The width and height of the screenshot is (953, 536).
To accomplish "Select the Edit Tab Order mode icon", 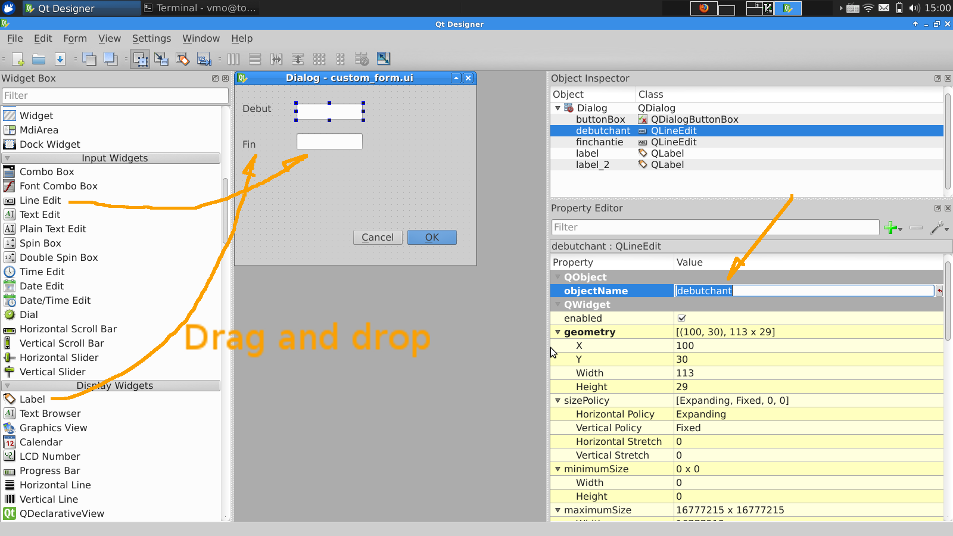I will click(204, 59).
